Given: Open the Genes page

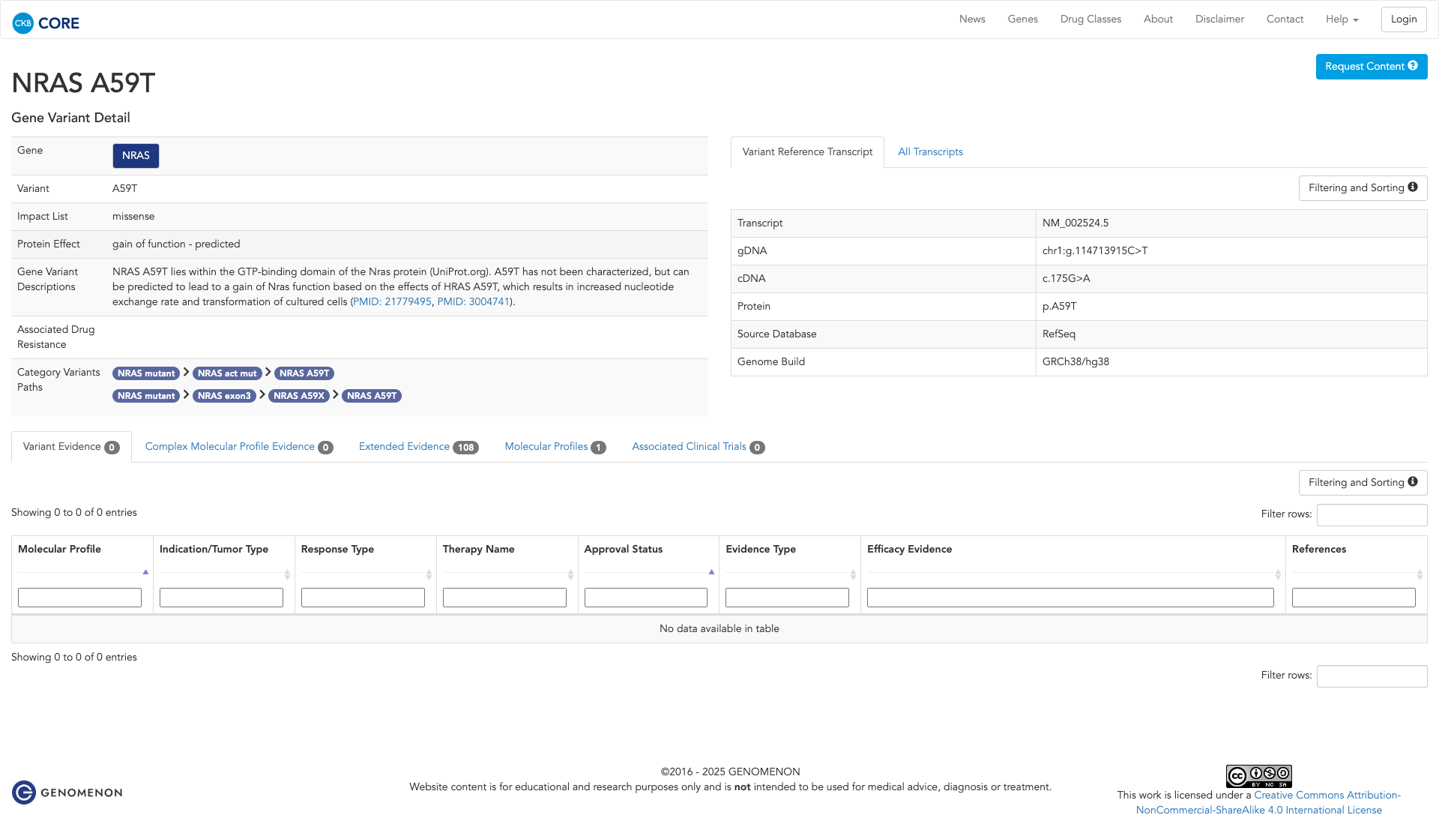Looking at the screenshot, I should point(1022,19).
